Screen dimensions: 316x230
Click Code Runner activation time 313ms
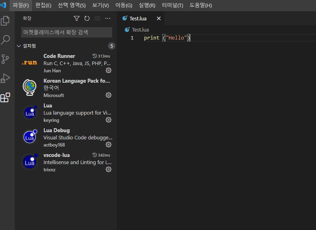click(101, 56)
